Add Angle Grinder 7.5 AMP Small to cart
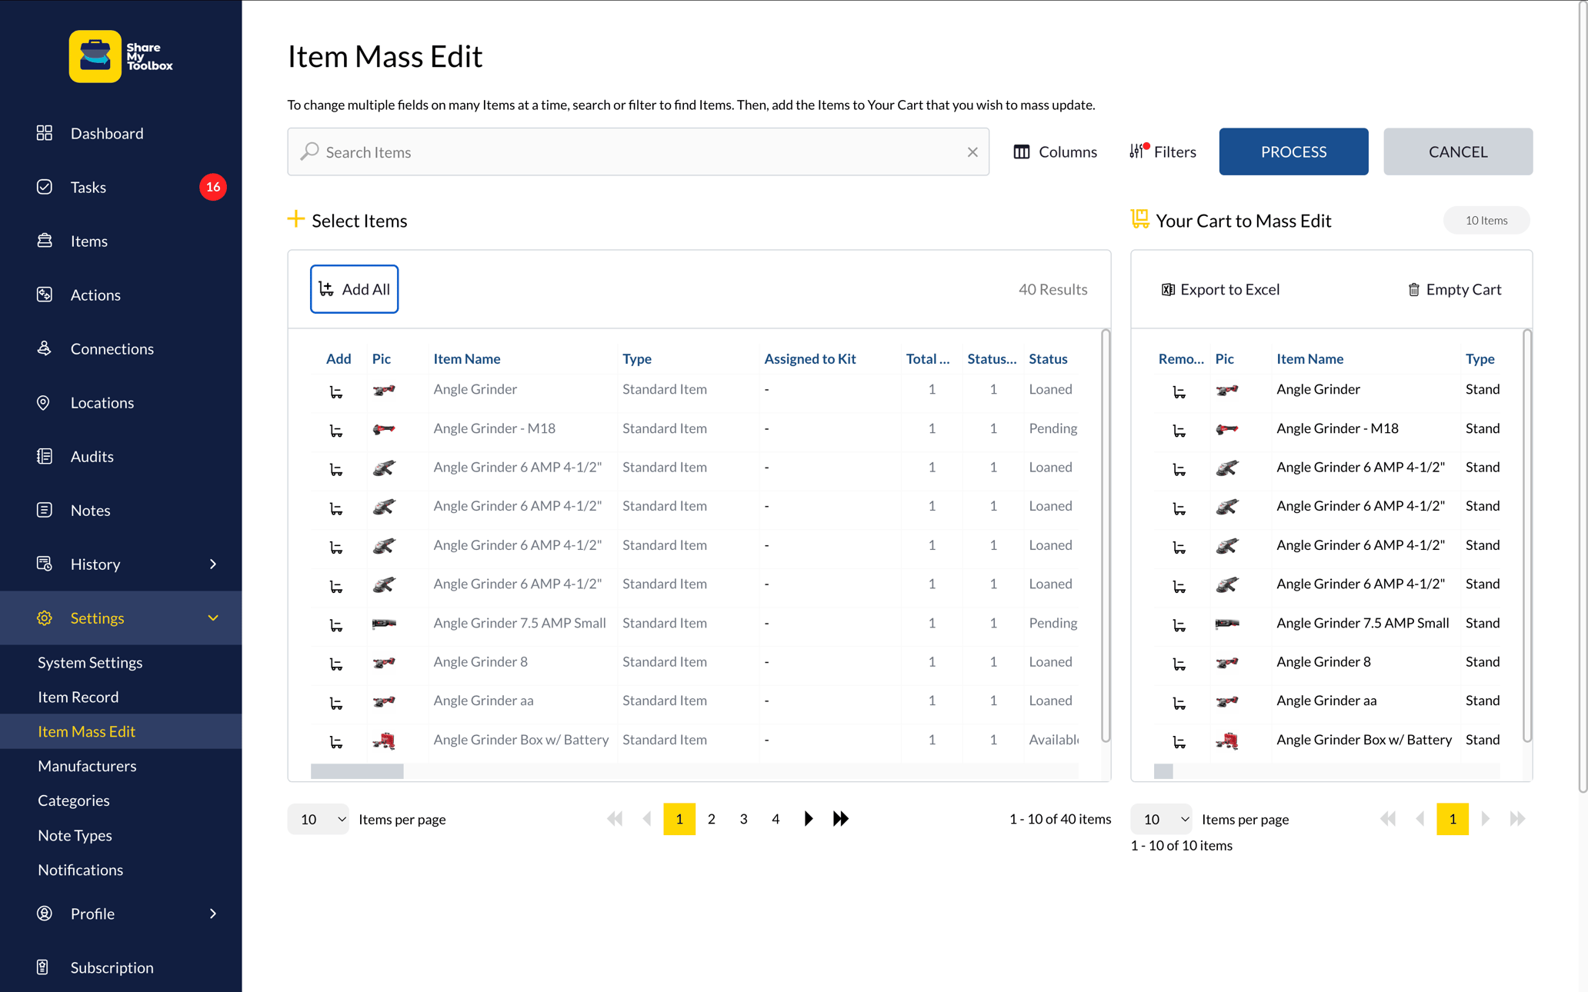This screenshot has width=1588, height=992. pyautogui.click(x=336, y=624)
